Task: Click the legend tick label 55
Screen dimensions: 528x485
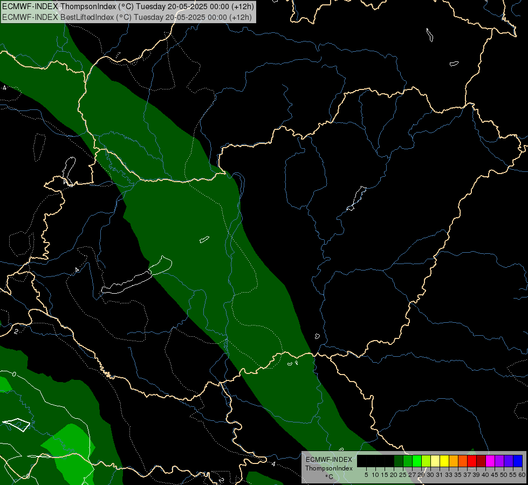Action: (x=513, y=475)
